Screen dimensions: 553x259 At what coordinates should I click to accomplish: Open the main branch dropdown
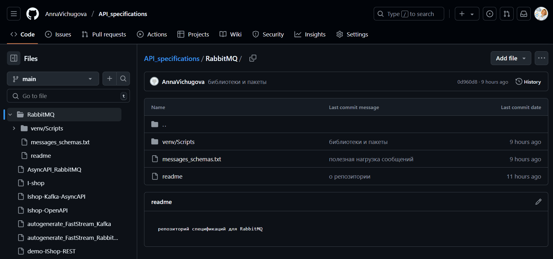click(53, 79)
